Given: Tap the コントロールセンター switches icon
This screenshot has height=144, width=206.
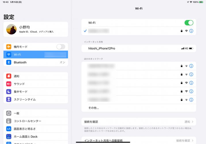Looking at the screenshot, I should tap(9, 121).
